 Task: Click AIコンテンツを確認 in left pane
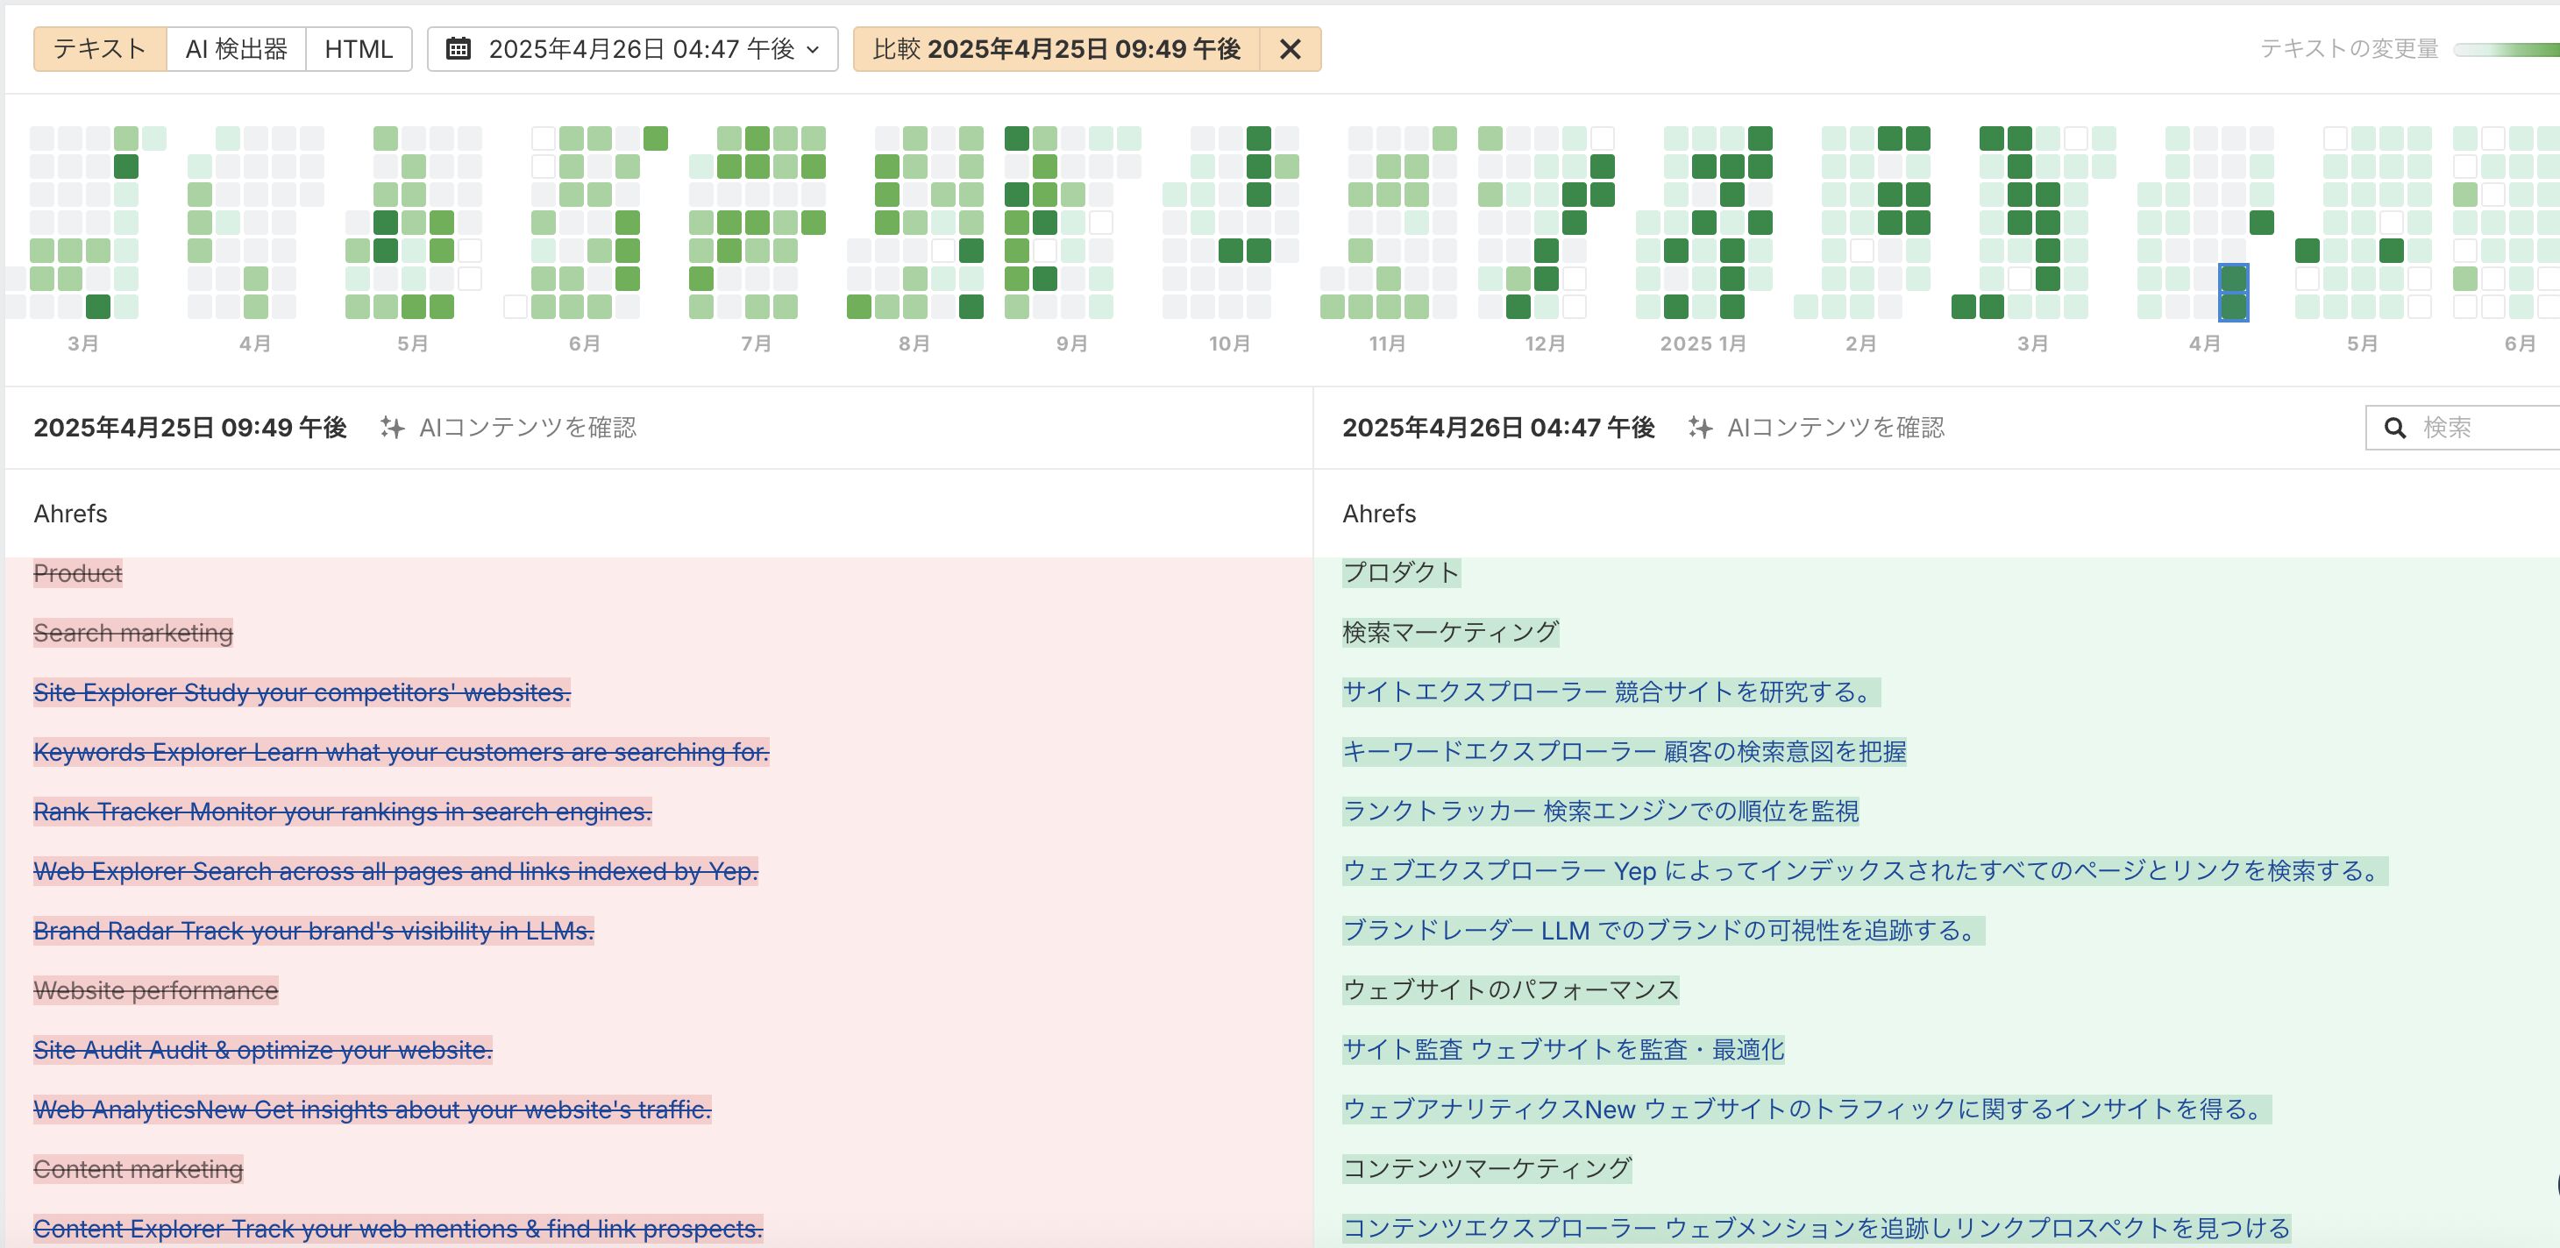(x=527, y=429)
